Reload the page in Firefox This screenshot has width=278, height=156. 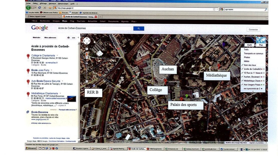tap(40, 8)
